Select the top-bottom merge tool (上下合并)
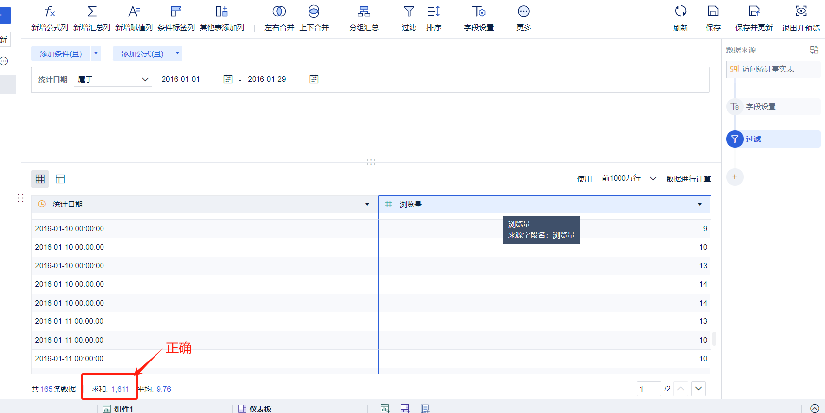 314,18
